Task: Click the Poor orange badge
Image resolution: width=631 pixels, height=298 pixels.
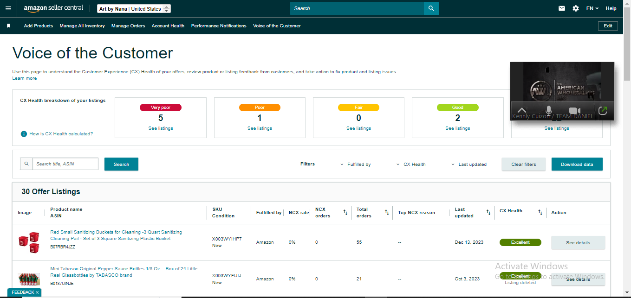Action: pos(260,108)
